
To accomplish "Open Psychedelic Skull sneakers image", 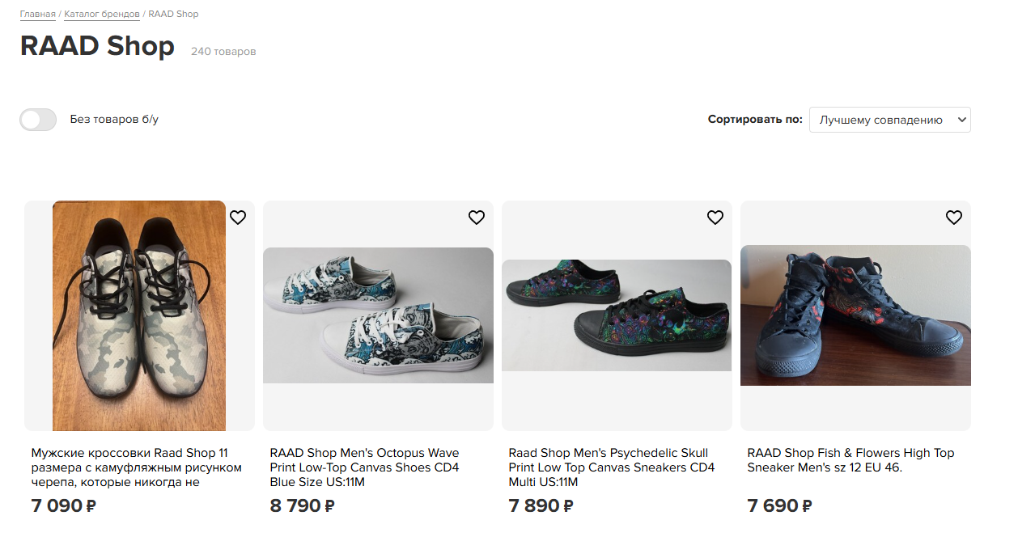I will pyautogui.click(x=617, y=315).
